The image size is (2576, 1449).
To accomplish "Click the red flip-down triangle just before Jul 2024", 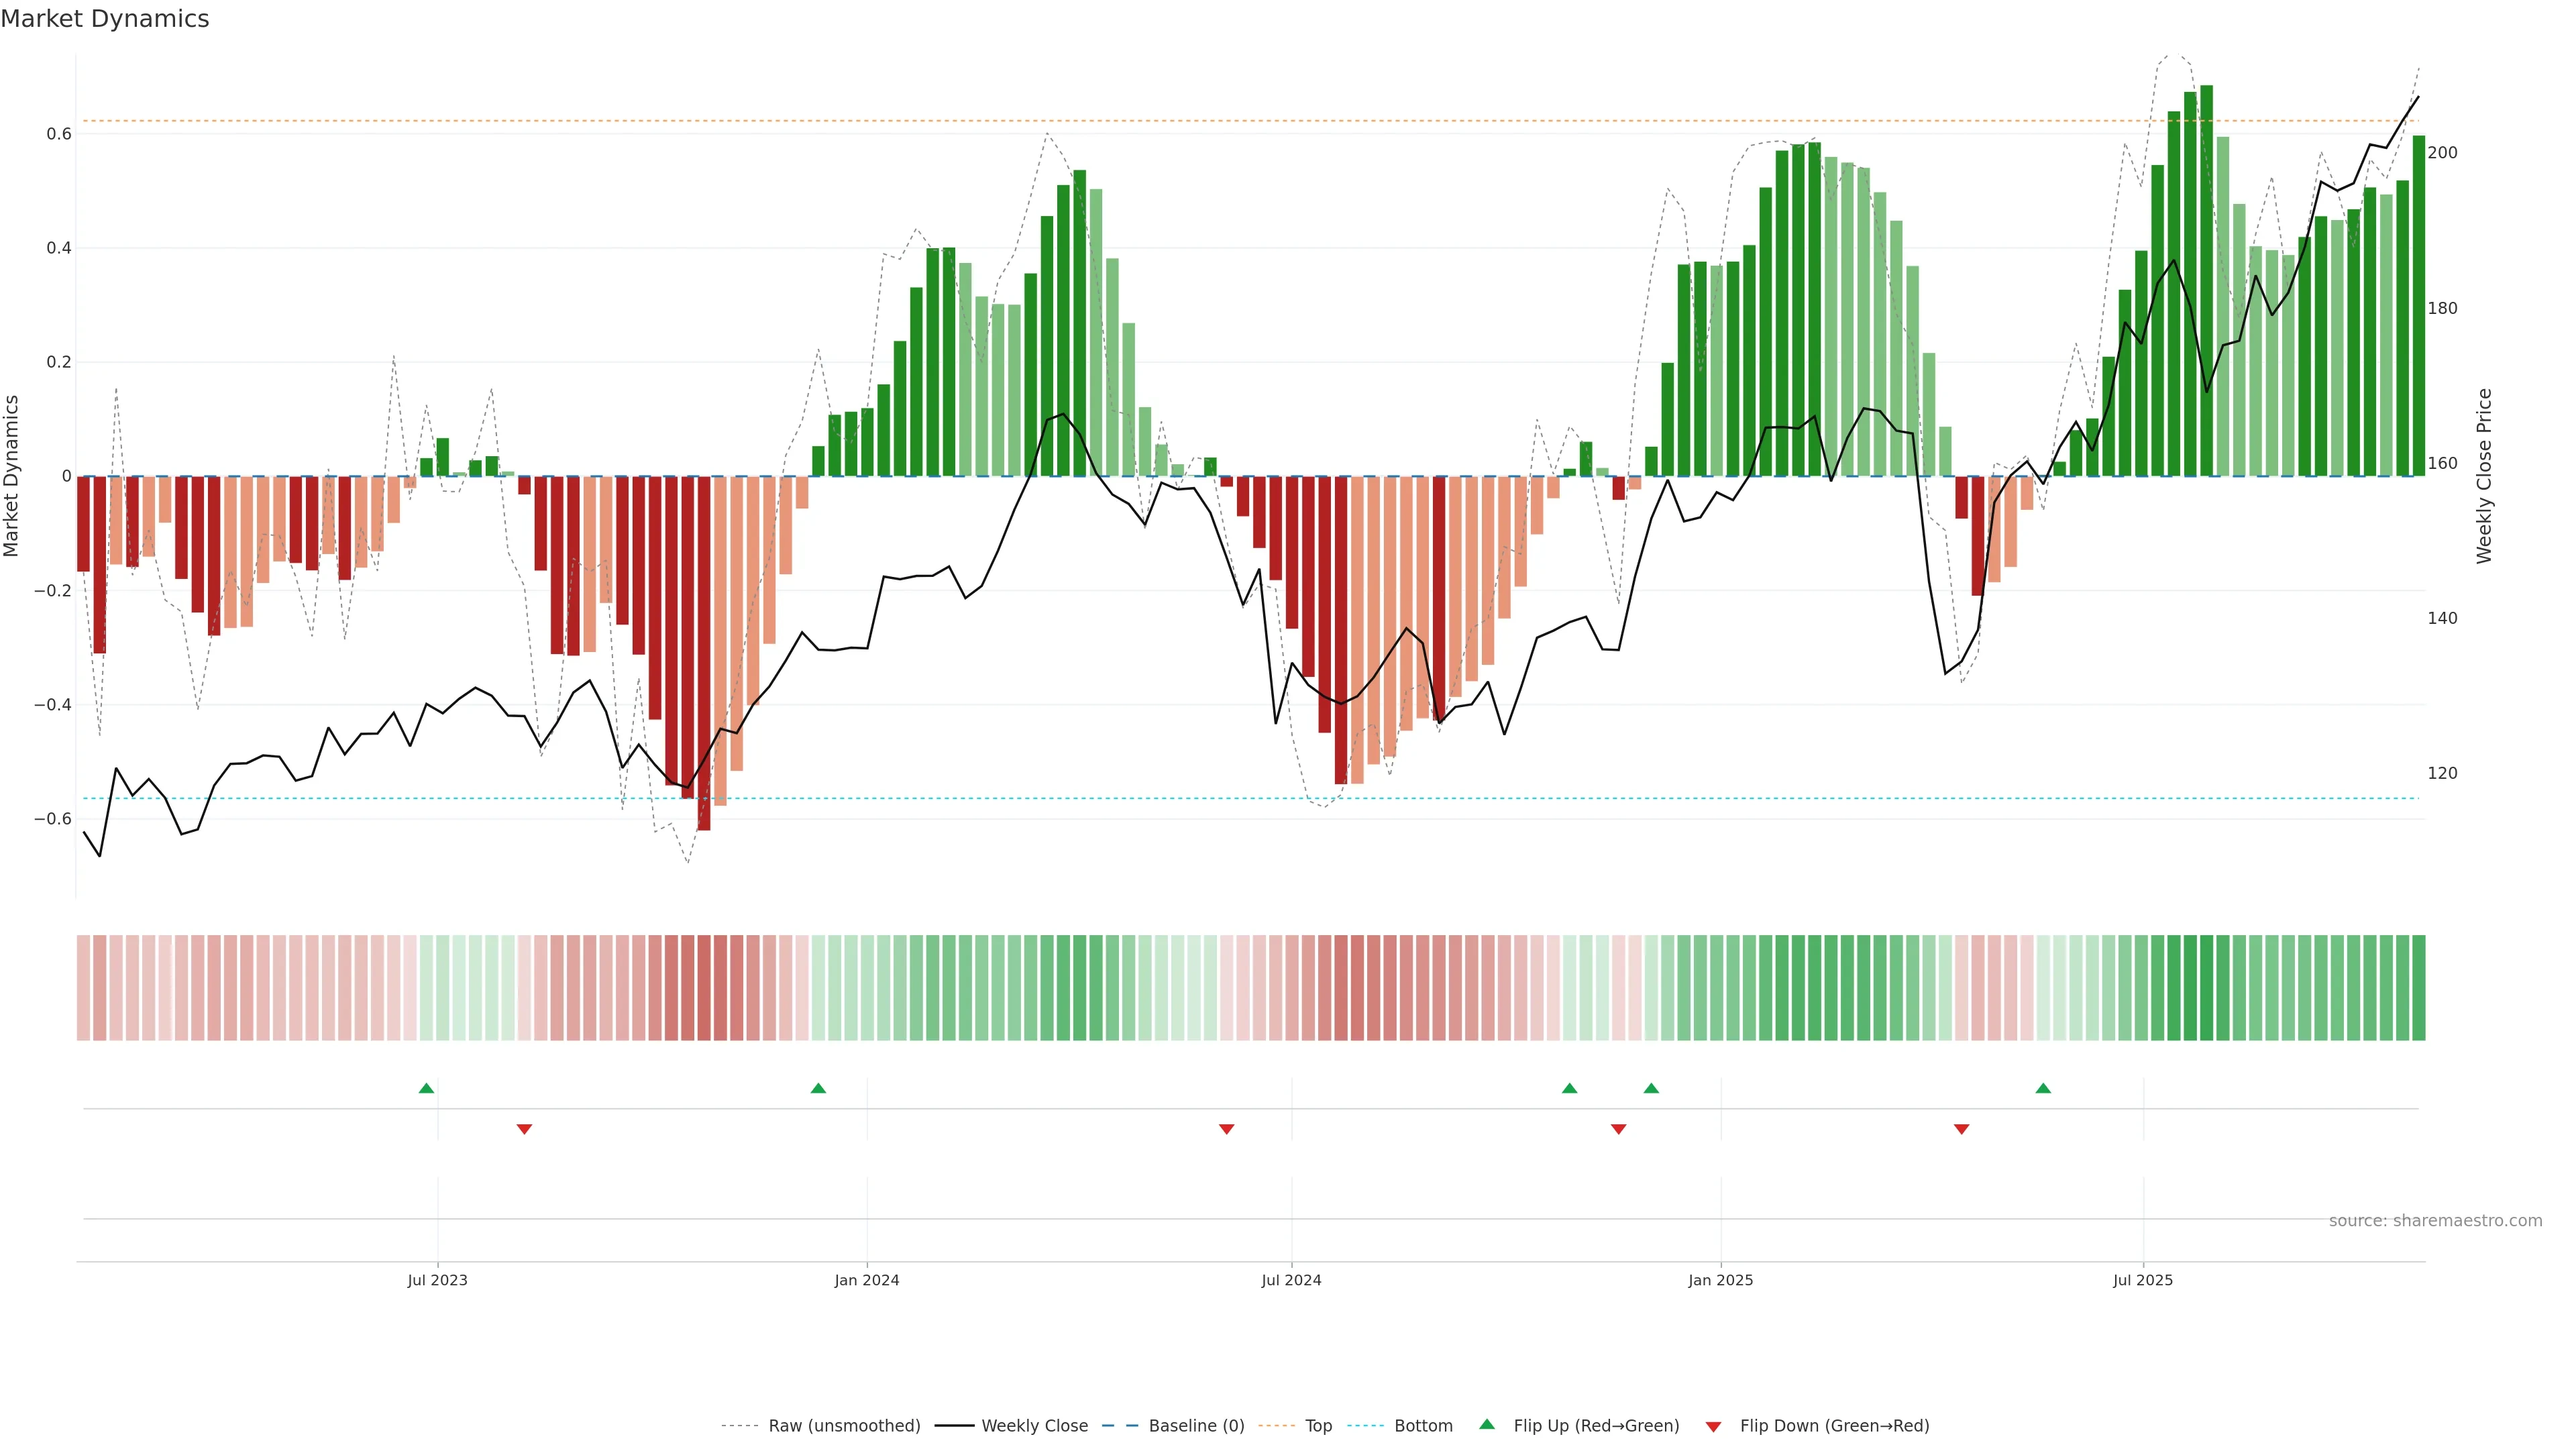I will click(1226, 1129).
